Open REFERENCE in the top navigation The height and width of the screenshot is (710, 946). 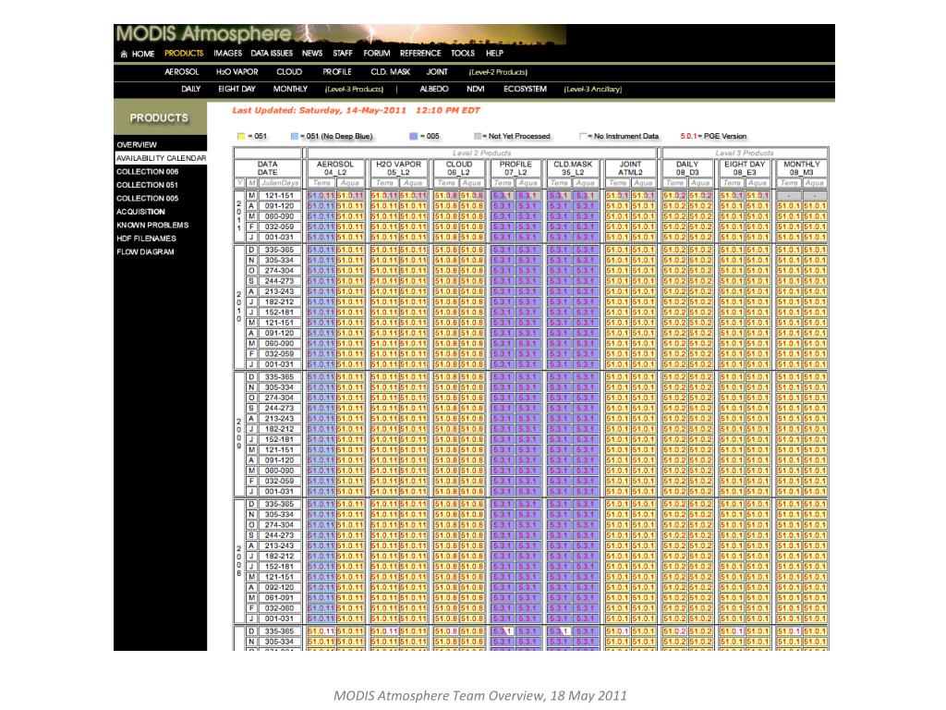tap(420, 53)
